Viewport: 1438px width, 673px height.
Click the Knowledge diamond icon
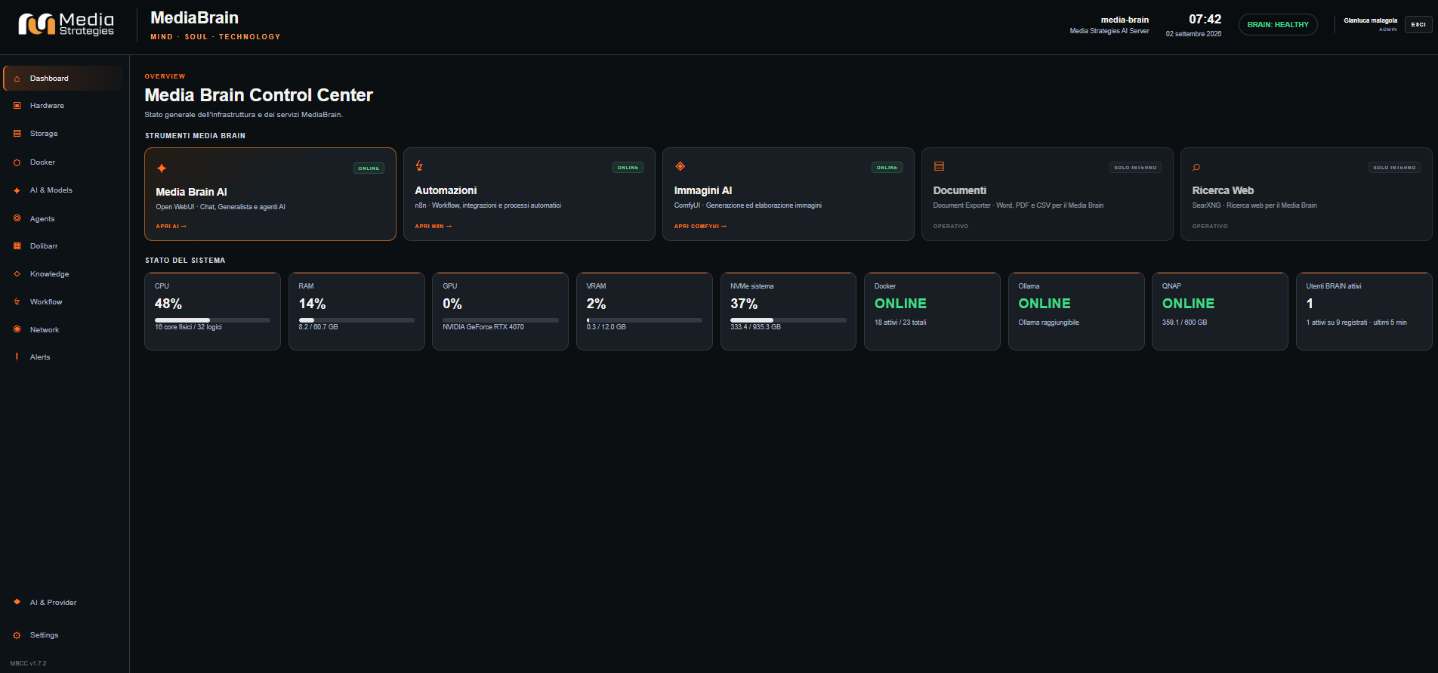(x=17, y=274)
